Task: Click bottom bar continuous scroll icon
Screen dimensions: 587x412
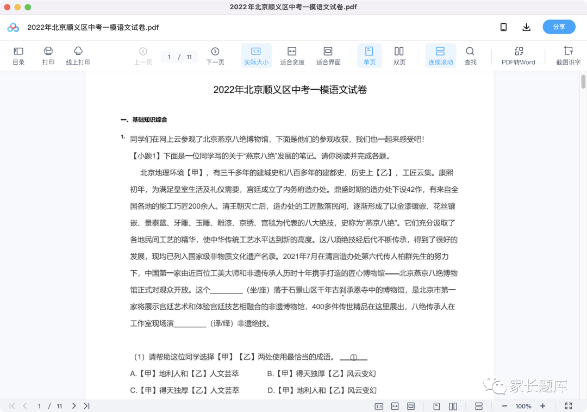Action: coord(478,407)
